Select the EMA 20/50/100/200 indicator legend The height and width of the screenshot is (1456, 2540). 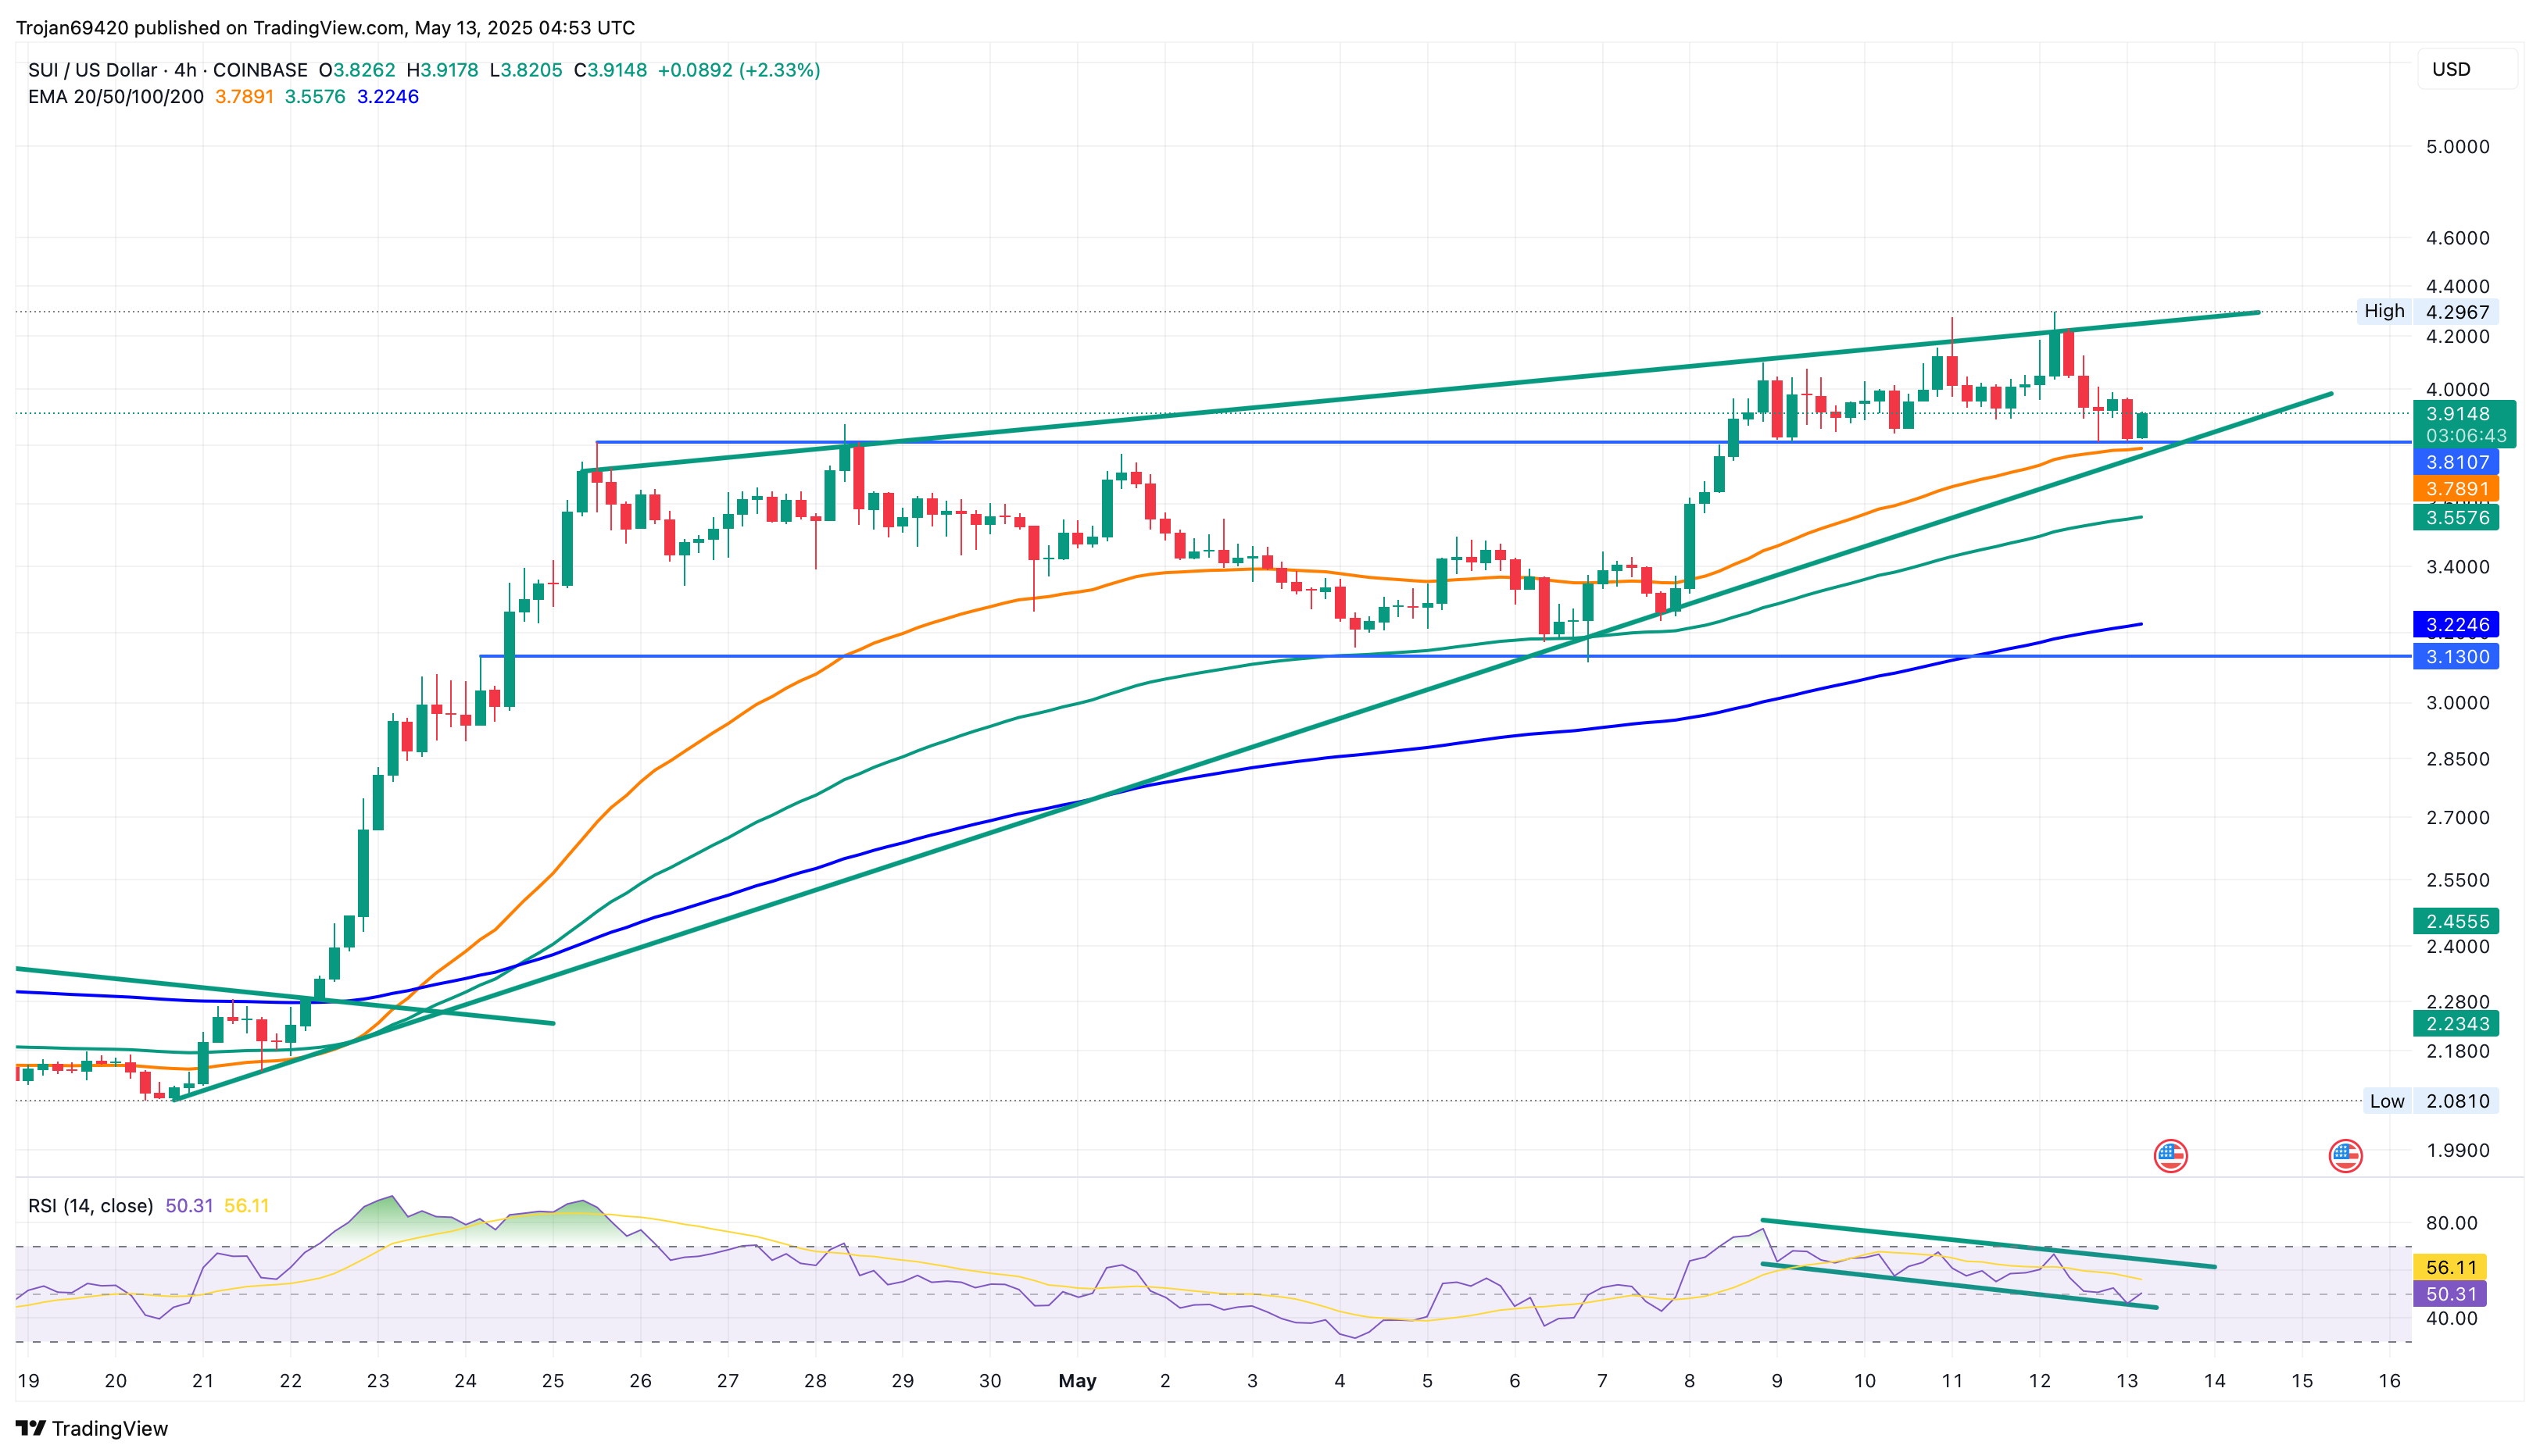point(116,97)
